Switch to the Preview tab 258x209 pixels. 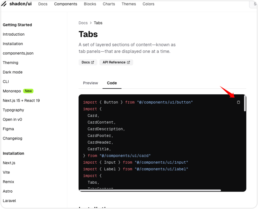click(90, 83)
